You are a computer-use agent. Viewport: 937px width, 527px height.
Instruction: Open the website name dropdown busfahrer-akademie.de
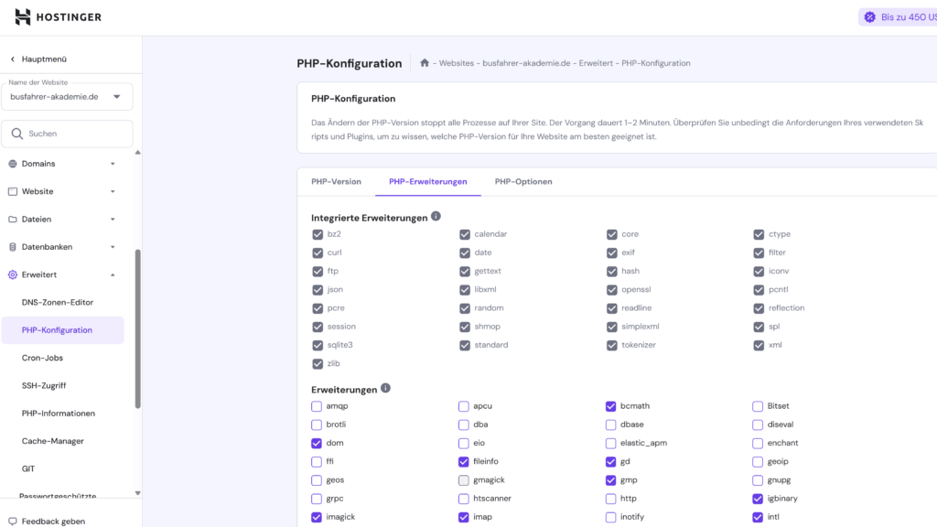point(67,97)
